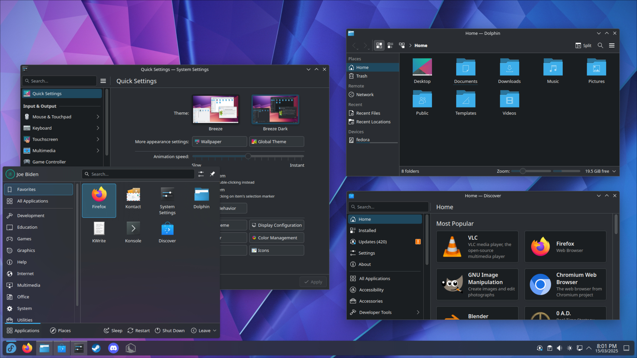Viewport: 637px width, 358px height.
Task: Open the Templates folder in Dolphin
Action: [x=466, y=103]
